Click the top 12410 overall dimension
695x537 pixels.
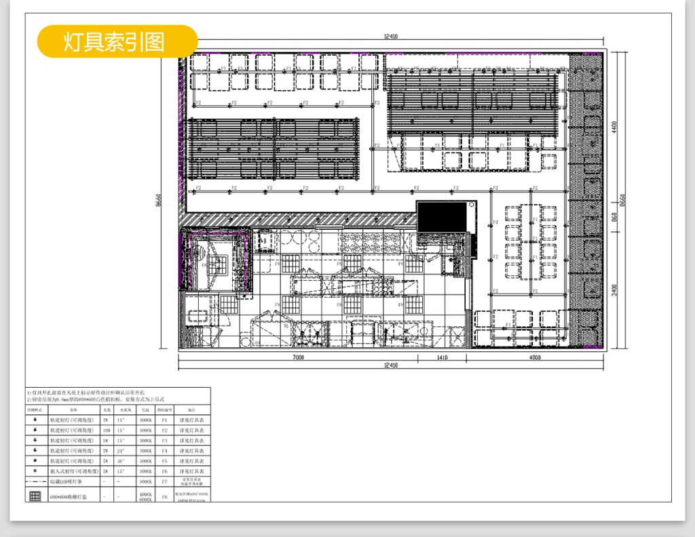point(392,37)
